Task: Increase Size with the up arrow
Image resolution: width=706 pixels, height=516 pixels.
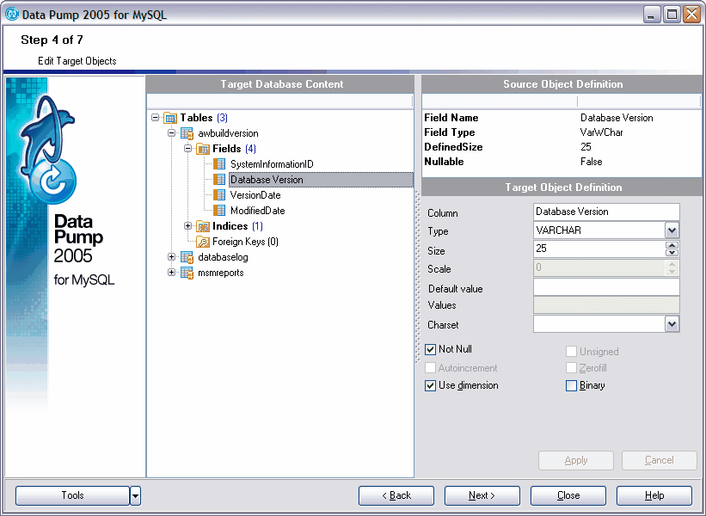Action: [672, 245]
